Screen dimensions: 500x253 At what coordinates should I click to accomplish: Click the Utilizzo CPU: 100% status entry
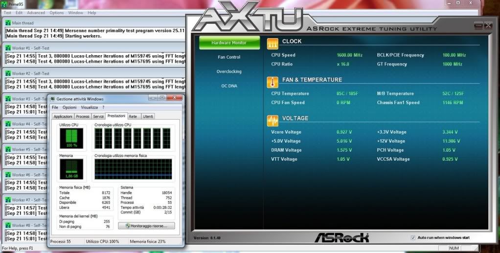pos(102,242)
